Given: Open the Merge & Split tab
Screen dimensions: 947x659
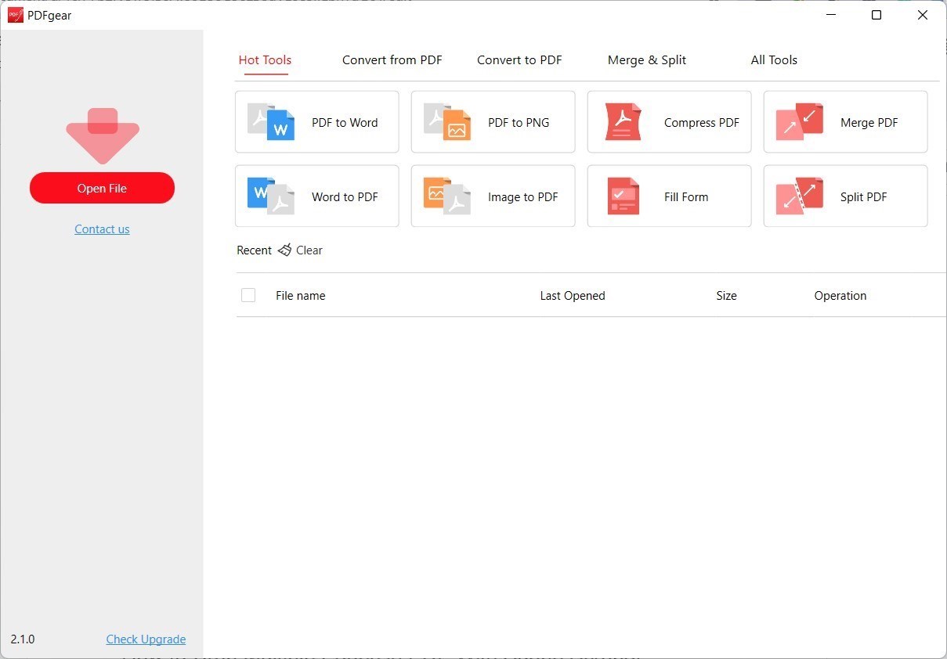Looking at the screenshot, I should click(646, 59).
